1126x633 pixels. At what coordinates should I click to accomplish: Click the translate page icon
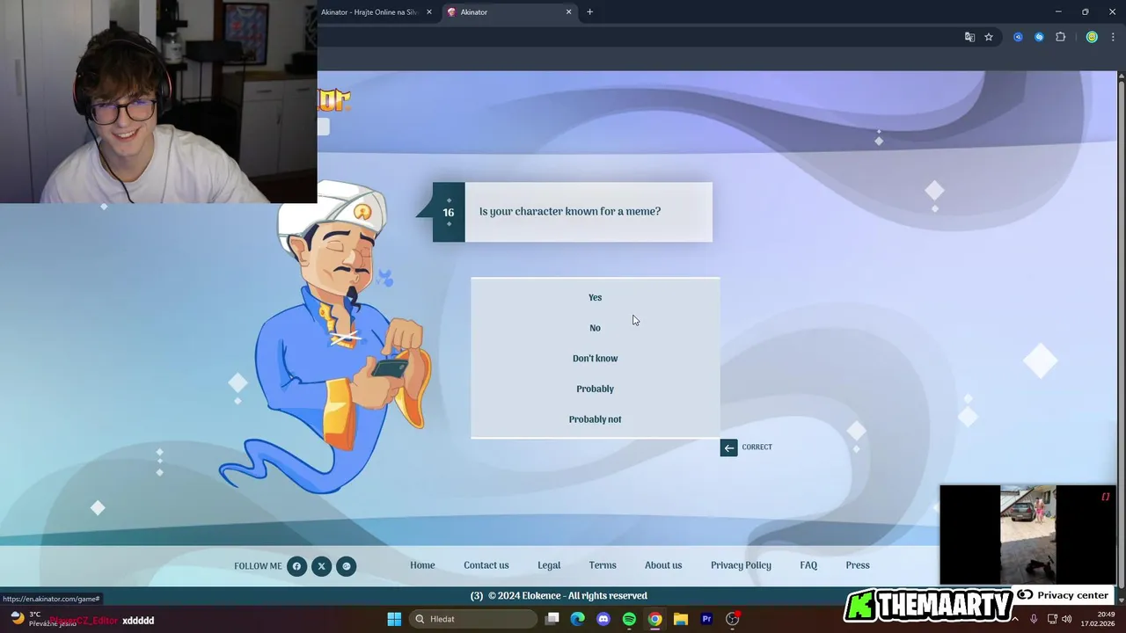point(969,37)
